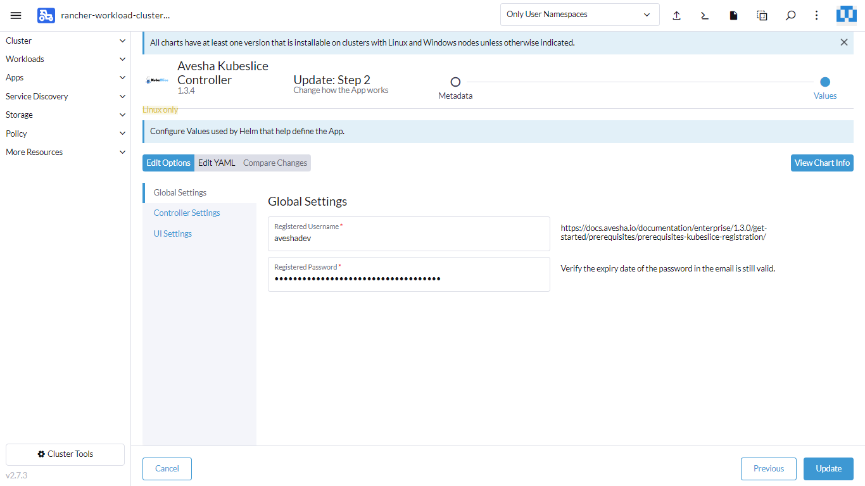Click the Linux only label
Screen dimensions: 865x486
pyautogui.click(x=160, y=109)
